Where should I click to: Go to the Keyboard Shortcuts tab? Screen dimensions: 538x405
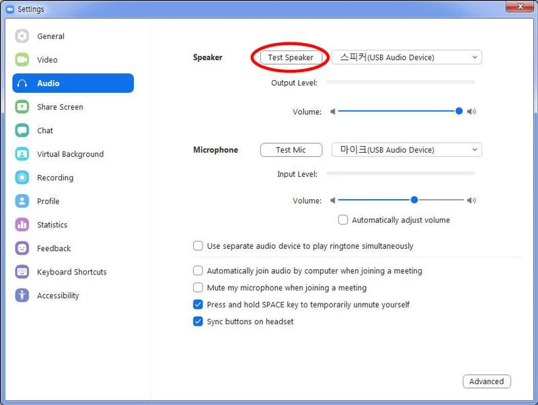pos(71,272)
